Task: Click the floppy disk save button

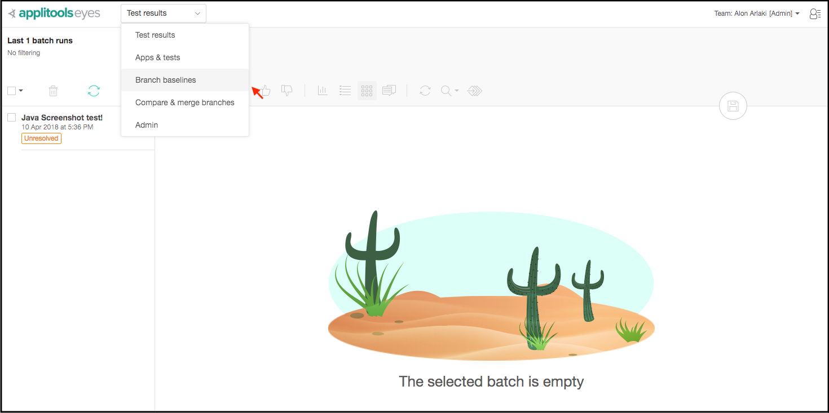Action: point(733,106)
